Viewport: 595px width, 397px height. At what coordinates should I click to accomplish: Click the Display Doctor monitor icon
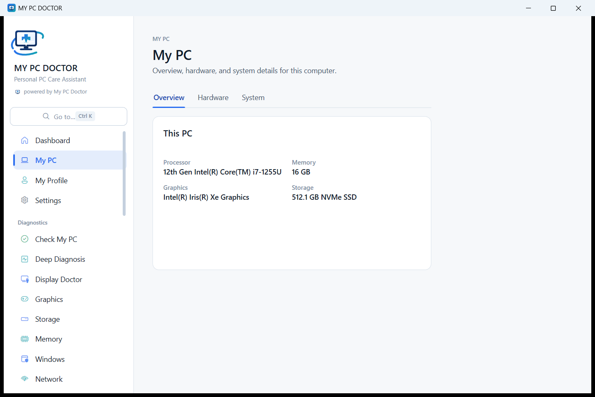pos(25,279)
